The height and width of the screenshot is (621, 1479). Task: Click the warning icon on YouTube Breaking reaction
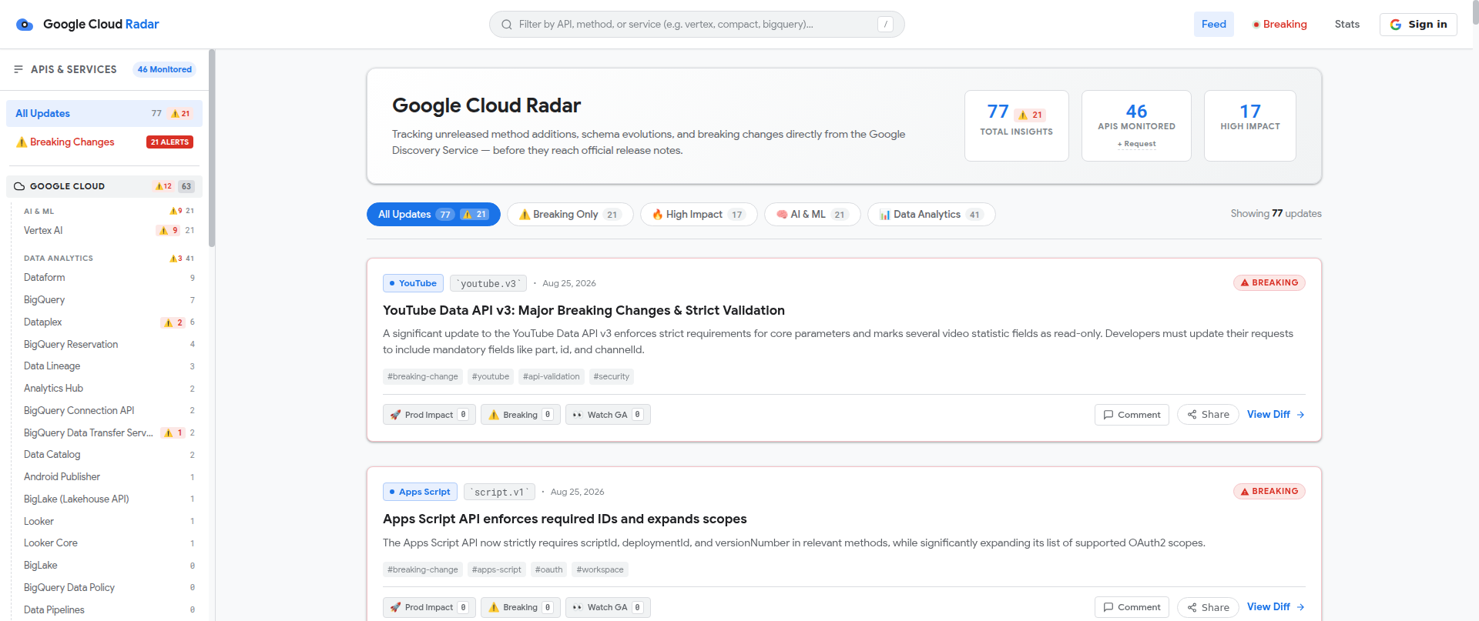pyautogui.click(x=494, y=415)
